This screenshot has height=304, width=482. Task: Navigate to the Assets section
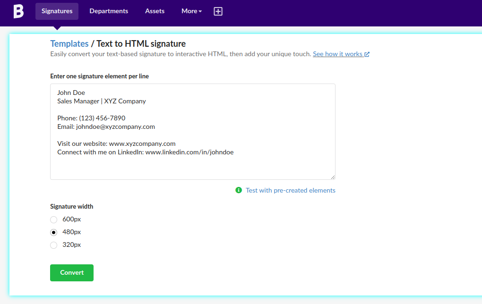[155, 11]
